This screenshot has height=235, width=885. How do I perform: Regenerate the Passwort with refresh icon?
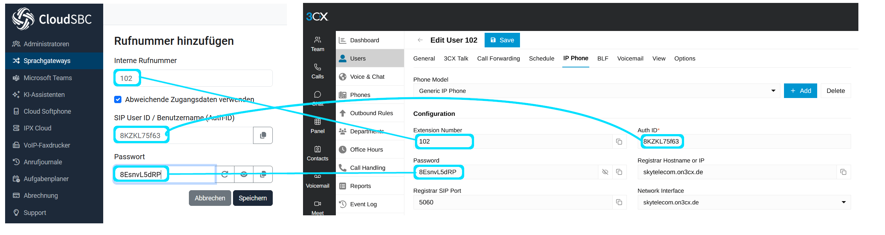225,174
